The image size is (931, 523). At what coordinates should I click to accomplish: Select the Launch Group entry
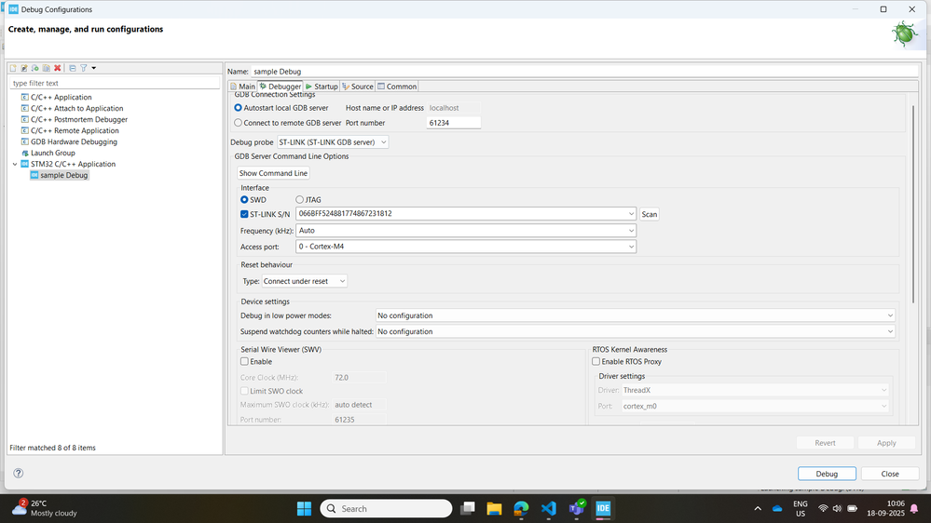click(x=53, y=153)
